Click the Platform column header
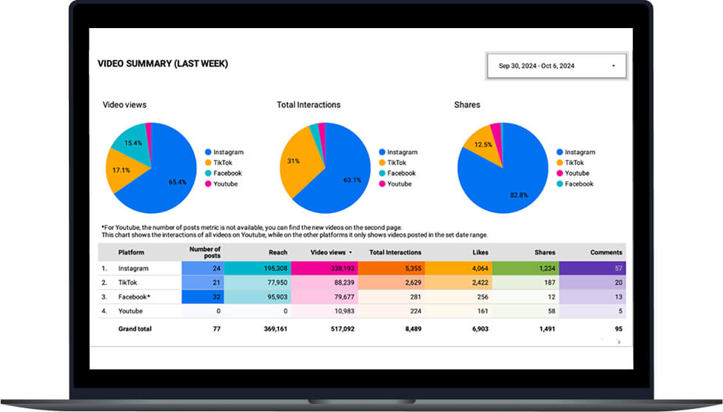The image size is (723, 412). click(131, 252)
